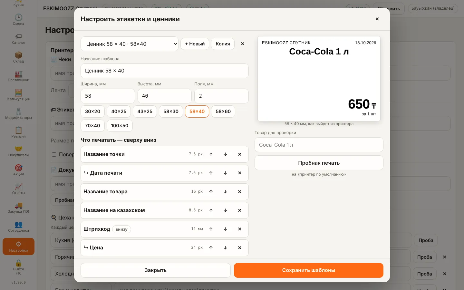Move Цена row up
The image size is (464, 290).
[211, 248]
